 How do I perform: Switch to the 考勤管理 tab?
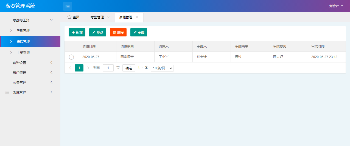[x=97, y=17]
